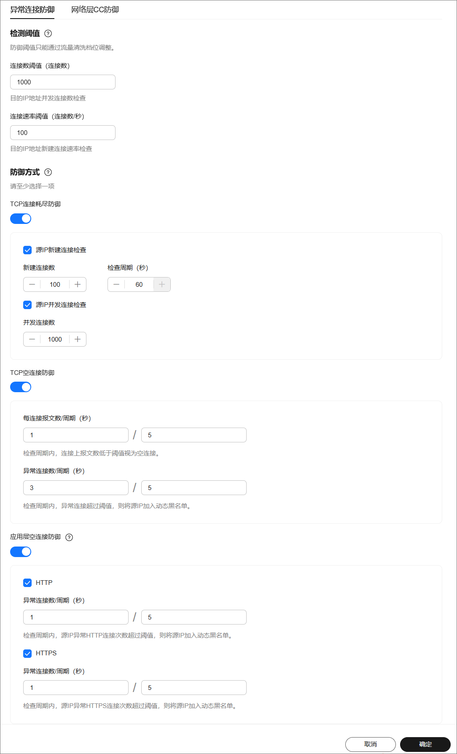Switch to 网络层CC防御 tab
The width and height of the screenshot is (457, 754).
click(95, 9)
